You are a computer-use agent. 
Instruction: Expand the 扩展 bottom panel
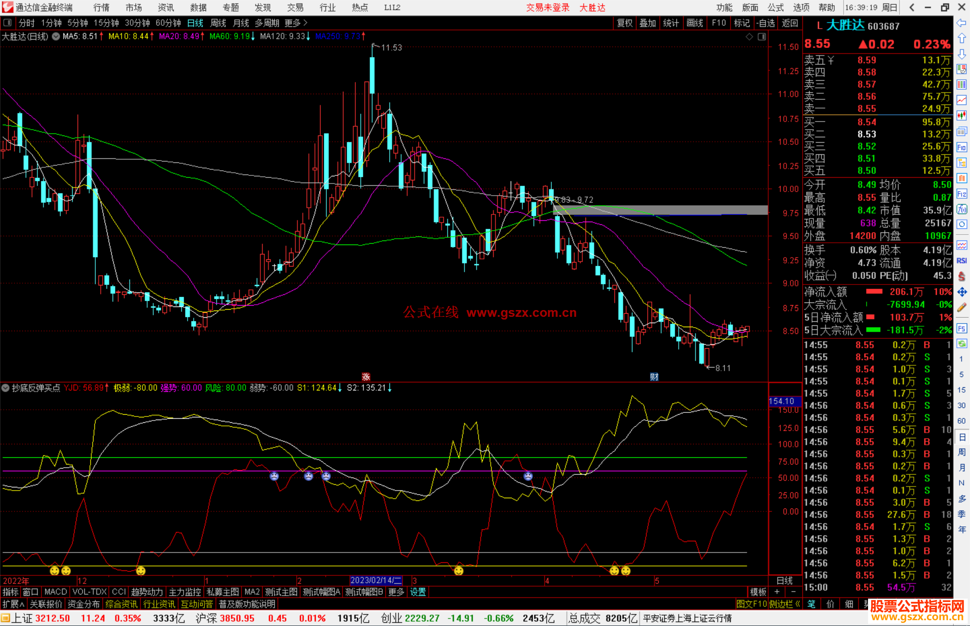coord(13,604)
